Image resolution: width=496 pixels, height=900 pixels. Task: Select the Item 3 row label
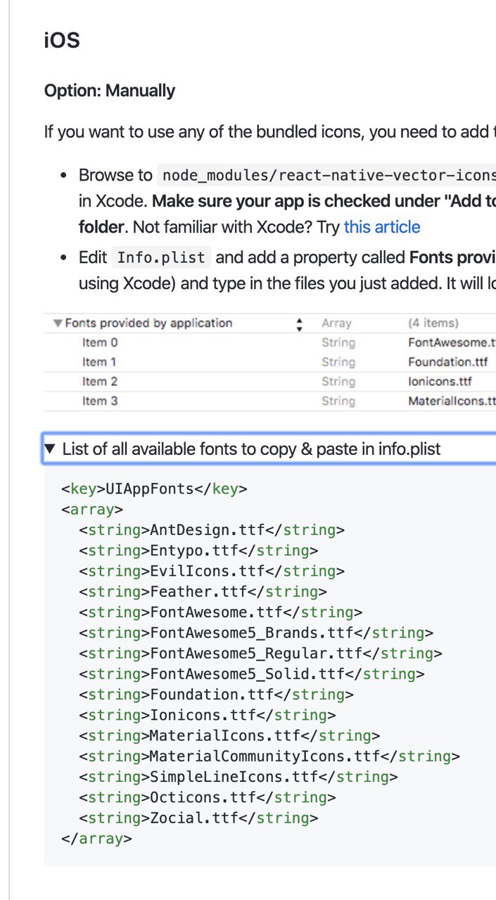(x=100, y=401)
